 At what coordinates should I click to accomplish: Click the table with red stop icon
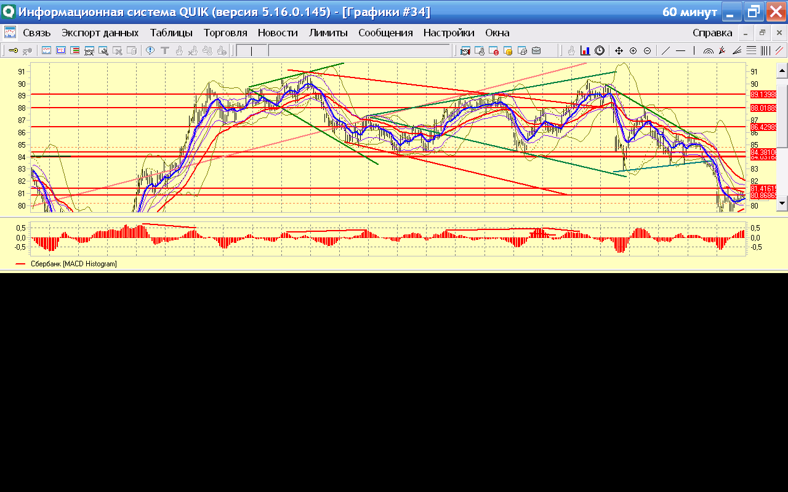pyautogui.click(x=493, y=50)
